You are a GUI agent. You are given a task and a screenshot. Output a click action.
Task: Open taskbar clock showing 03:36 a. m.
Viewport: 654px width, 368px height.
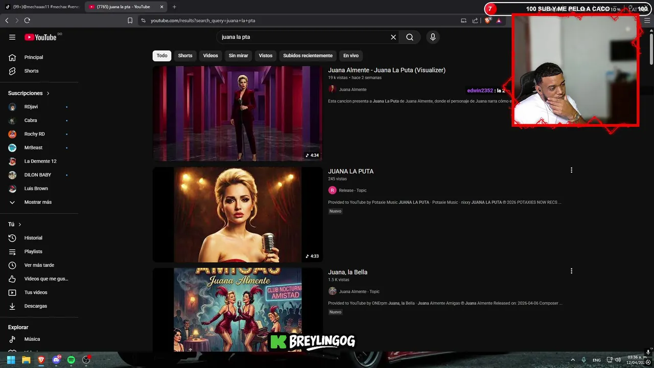pyautogui.click(x=637, y=360)
